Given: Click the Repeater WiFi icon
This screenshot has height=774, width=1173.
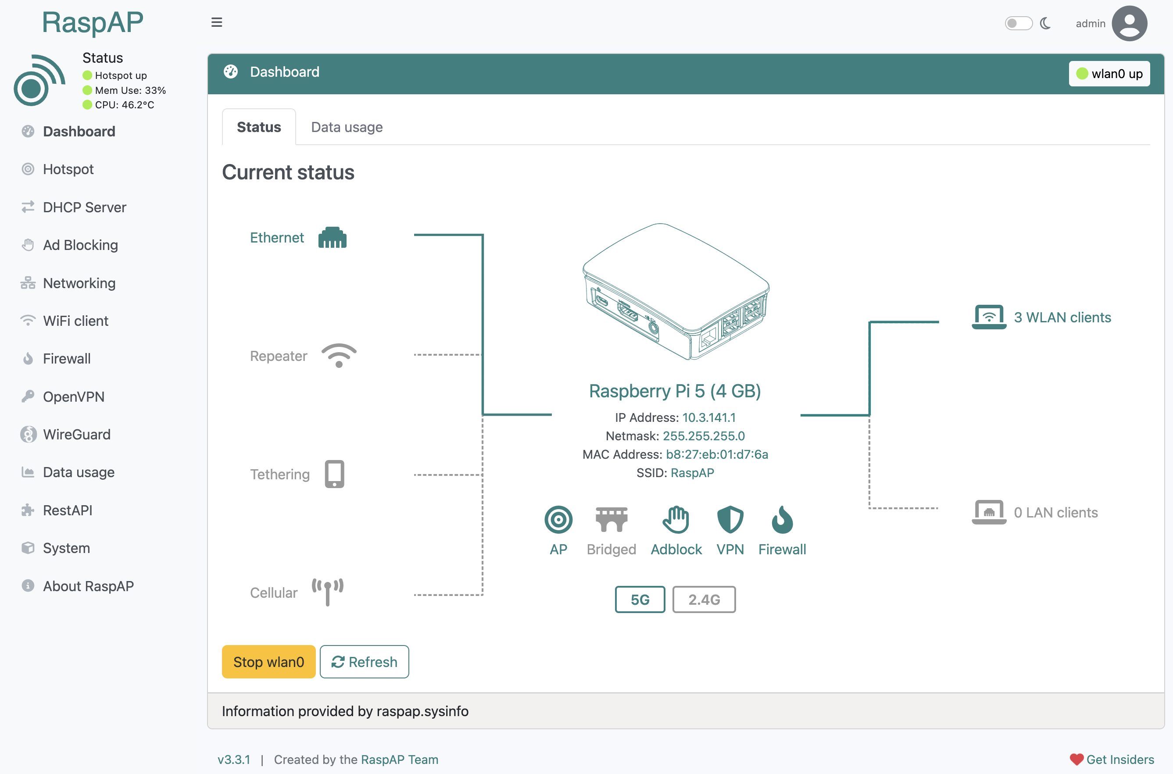Looking at the screenshot, I should [339, 355].
